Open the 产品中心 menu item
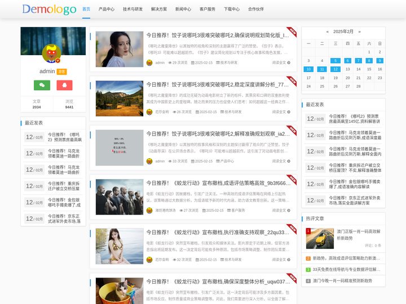The image size is (406, 304). (x=107, y=9)
